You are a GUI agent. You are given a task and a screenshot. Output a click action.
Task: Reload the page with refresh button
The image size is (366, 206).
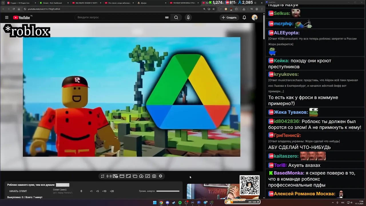point(14,9)
